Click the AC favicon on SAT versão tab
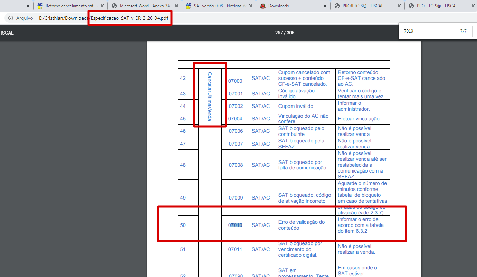 189,6
